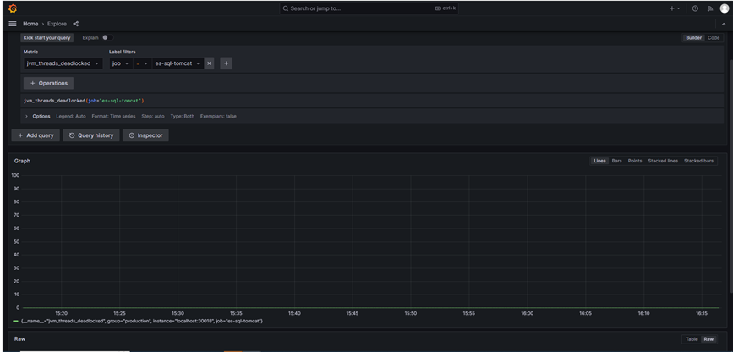Select Points graph style
Image resolution: width=733 pixels, height=352 pixels.
tap(635, 161)
